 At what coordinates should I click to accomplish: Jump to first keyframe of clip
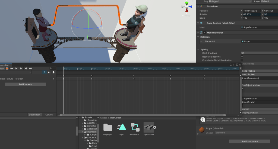pyautogui.click(x=12, y=68)
